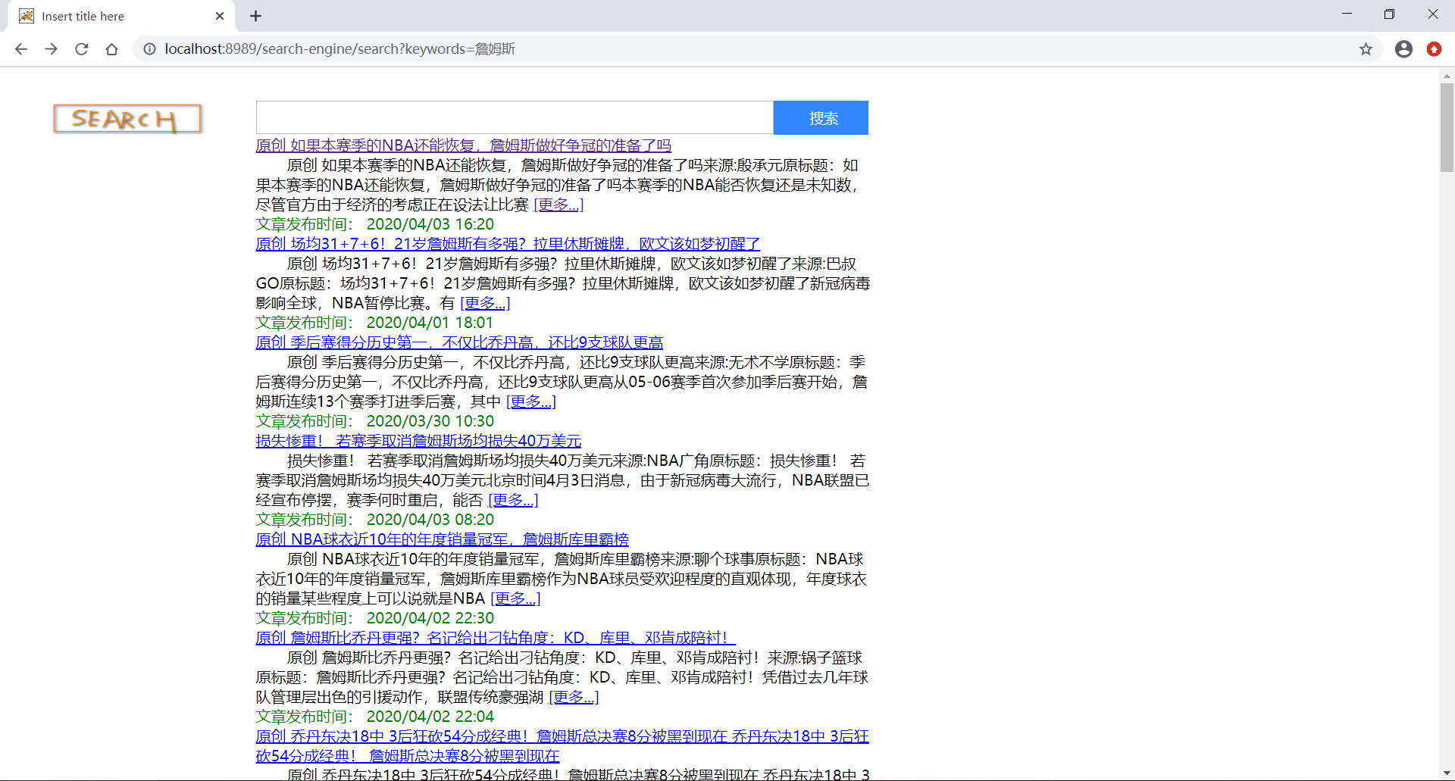
Task: Close the 'Insert title here' tab
Action: pos(220,16)
